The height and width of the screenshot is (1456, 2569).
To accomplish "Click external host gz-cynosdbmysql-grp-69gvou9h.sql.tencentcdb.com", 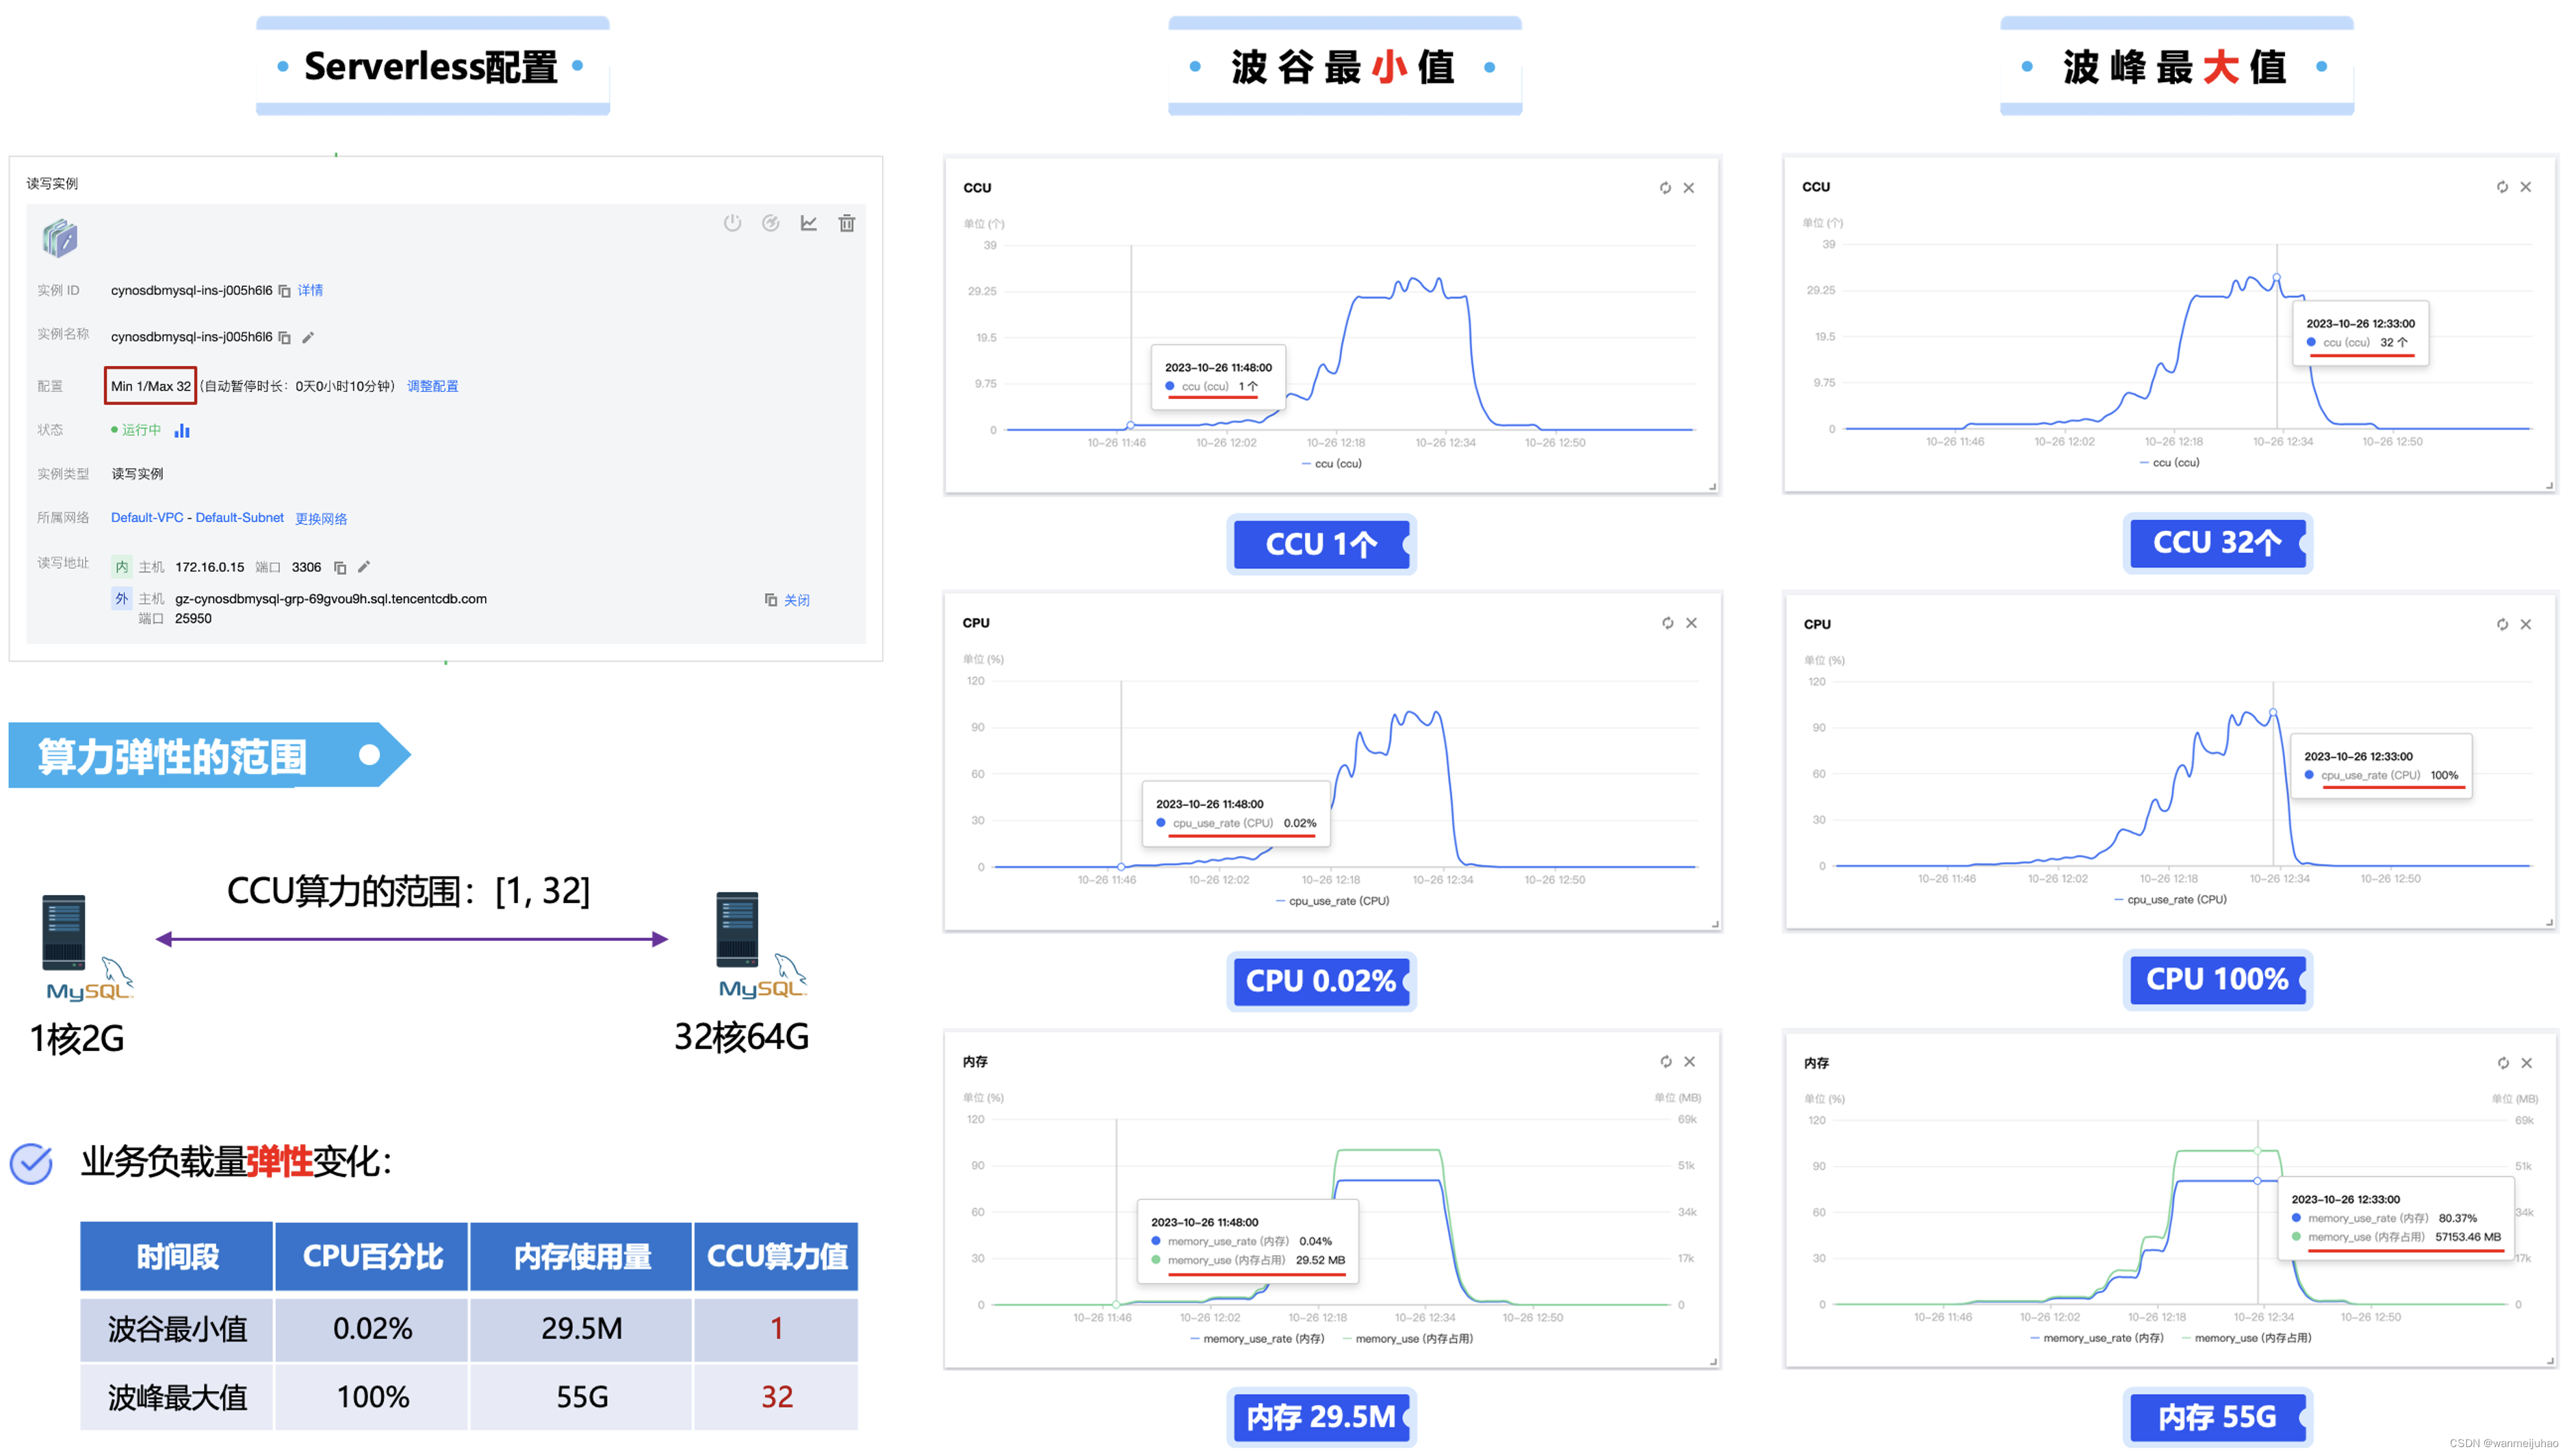I will (330, 599).
